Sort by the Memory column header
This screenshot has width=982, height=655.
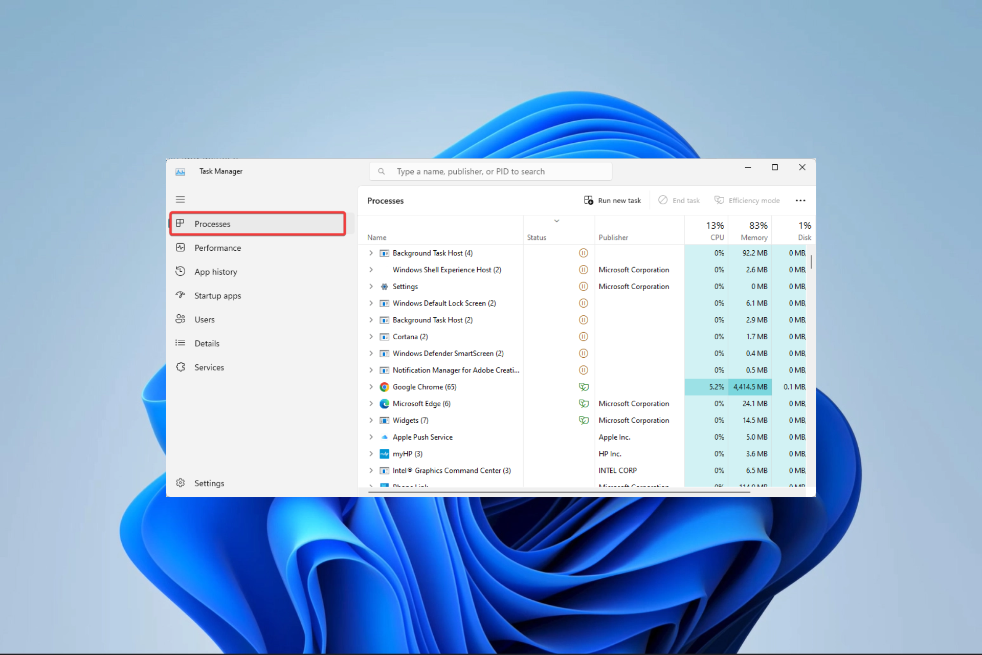tap(750, 231)
